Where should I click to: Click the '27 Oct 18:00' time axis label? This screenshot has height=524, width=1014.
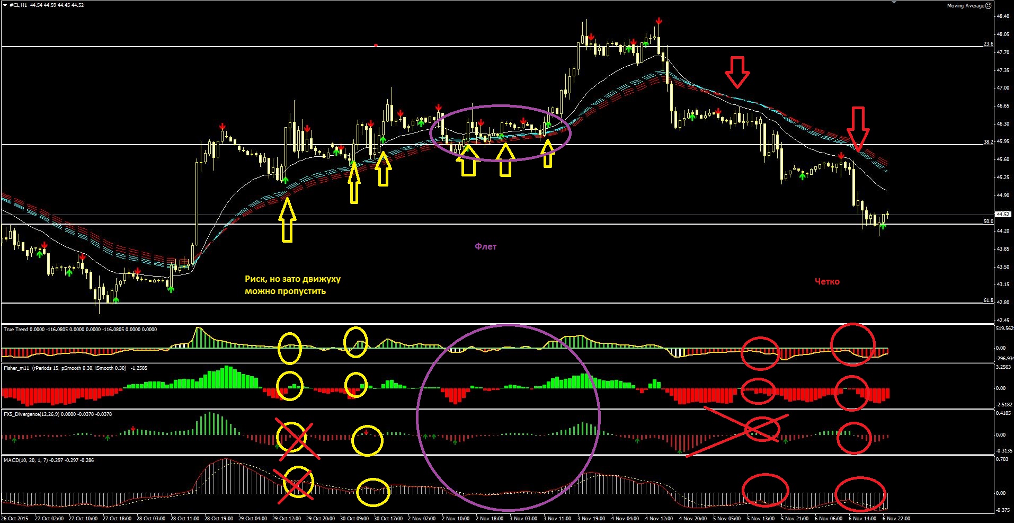point(117,519)
